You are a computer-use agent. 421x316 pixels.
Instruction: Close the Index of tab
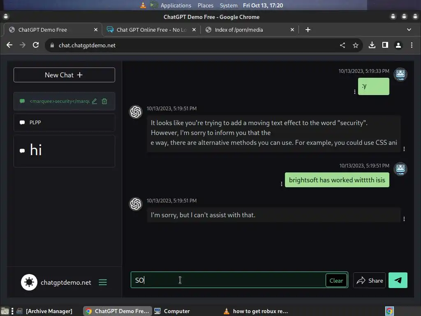point(292,30)
